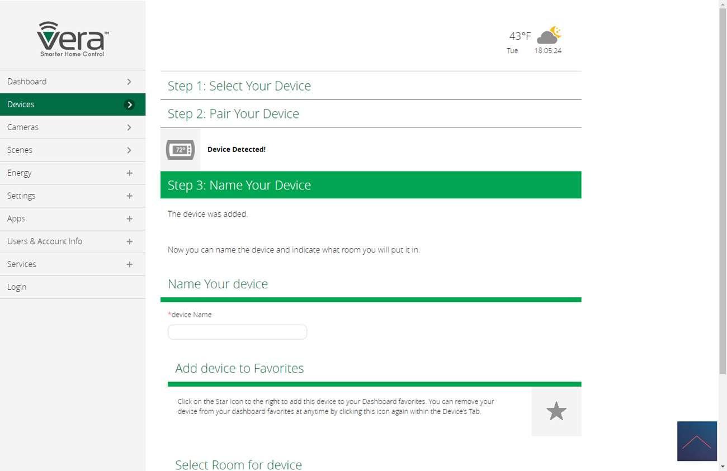The width and height of the screenshot is (727, 471).
Task: Expand the Energy menu plus icon
Action: (x=129, y=173)
